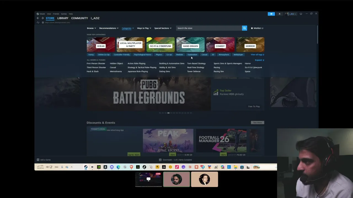The image size is (353, 198).
Task: Open the Games menu
Action: [64, 14]
